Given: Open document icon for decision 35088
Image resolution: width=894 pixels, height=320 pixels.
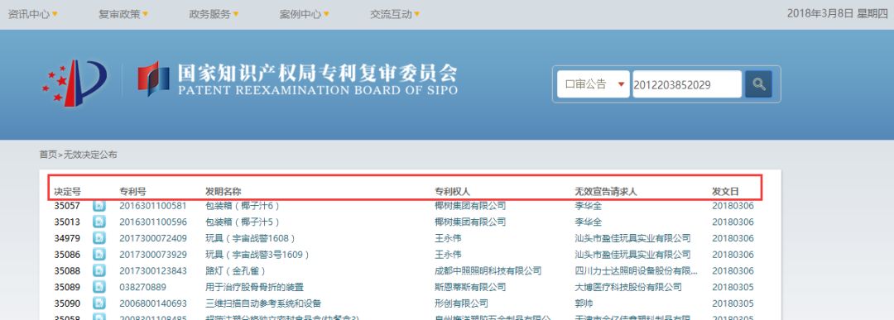Looking at the screenshot, I should (99, 271).
